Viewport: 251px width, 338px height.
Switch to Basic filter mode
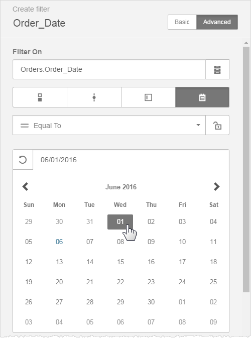[x=182, y=22]
